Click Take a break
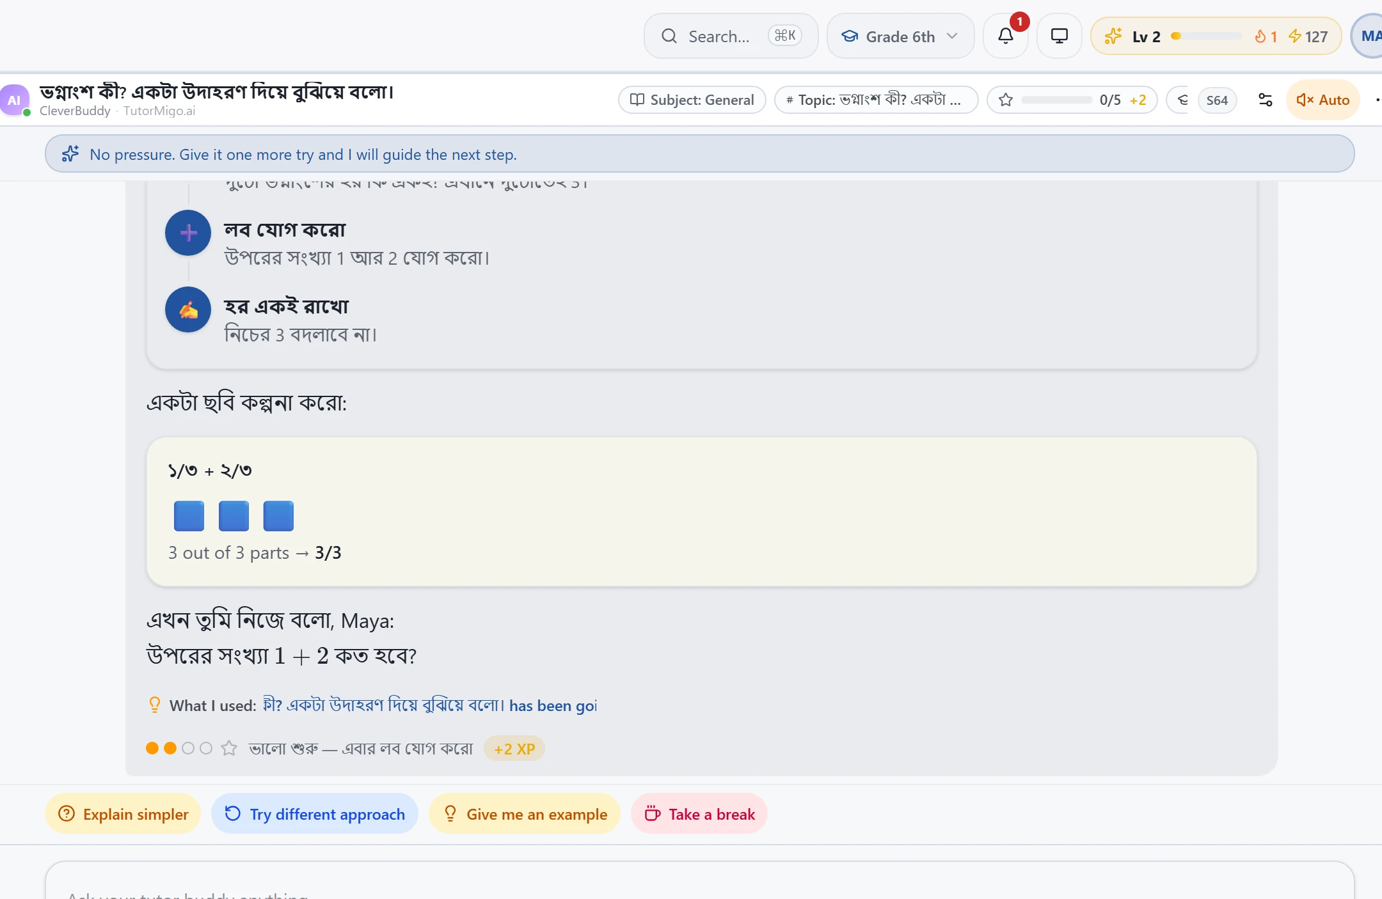The height and width of the screenshot is (899, 1382). 699,814
